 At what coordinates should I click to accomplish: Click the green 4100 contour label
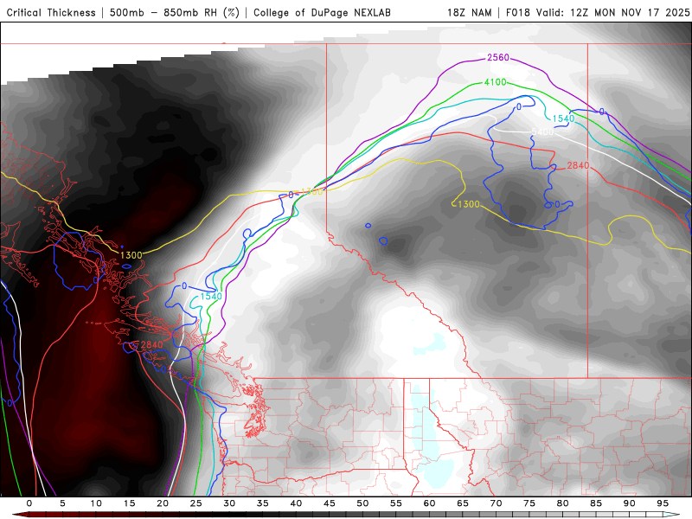click(x=495, y=82)
